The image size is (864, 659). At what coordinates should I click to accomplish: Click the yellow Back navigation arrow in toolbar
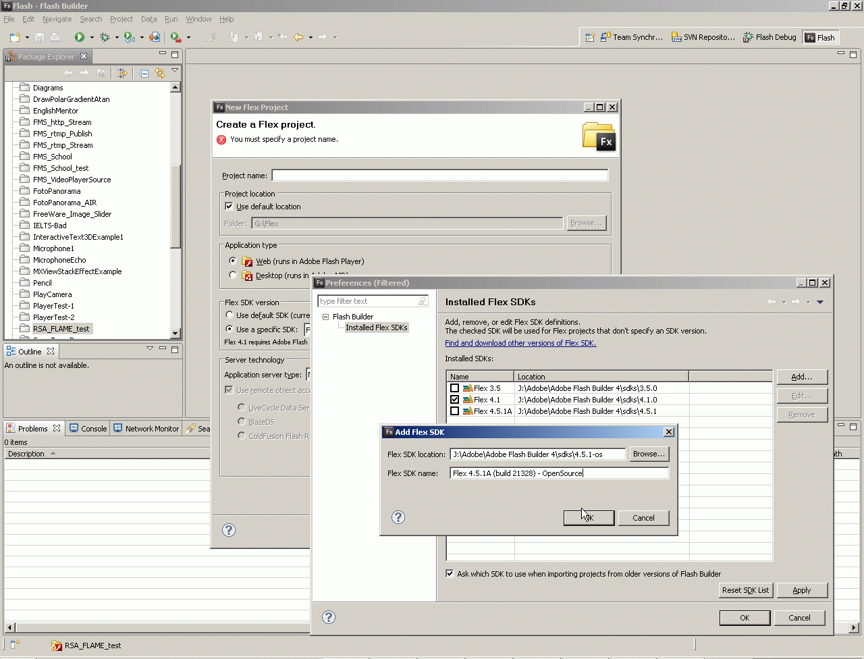tap(298, 37)
